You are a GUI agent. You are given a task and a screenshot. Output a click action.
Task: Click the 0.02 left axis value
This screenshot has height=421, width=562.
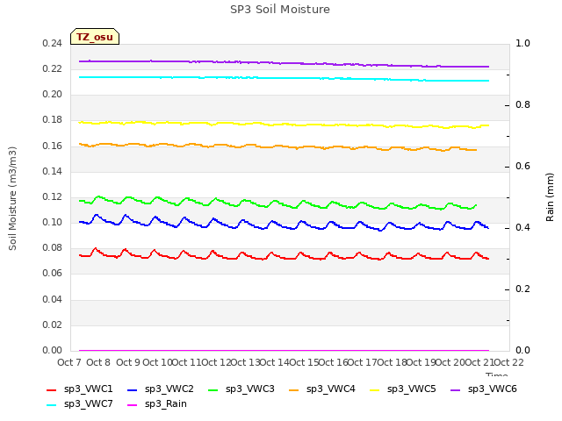53,325
